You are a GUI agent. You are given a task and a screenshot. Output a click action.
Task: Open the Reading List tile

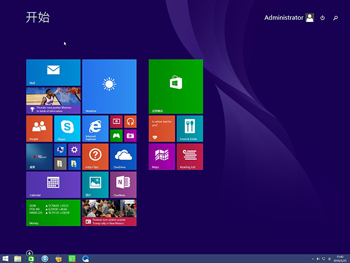tap(190, 157)
